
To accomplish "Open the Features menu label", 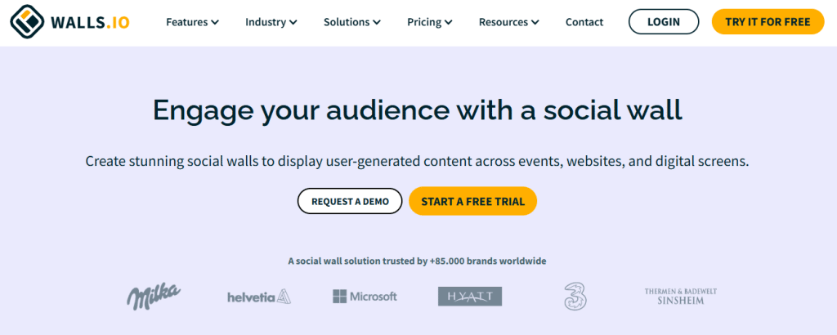I will coord(186,22).
